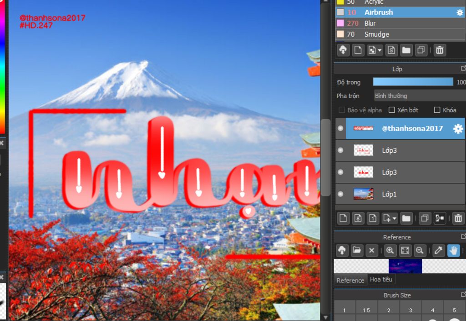Image resolution: width=466 pixels, height=321 pixels.
Task: Enable the Khóa lock checkbox
Action: 437,110
